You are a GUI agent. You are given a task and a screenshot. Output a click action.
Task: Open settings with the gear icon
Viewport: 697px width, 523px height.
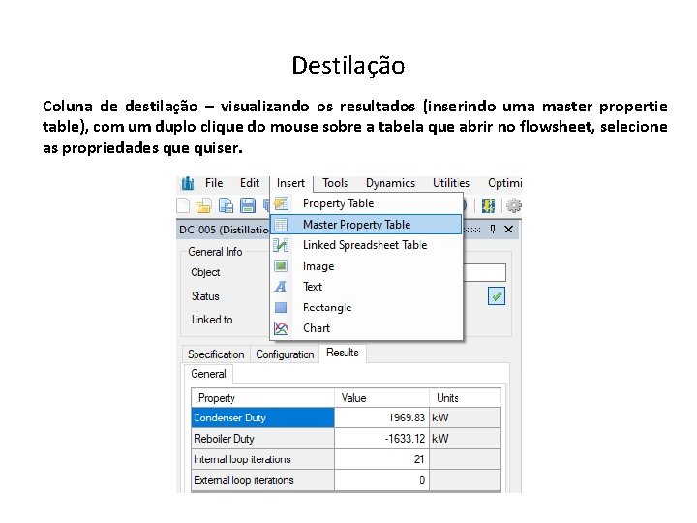coord(514,205)
